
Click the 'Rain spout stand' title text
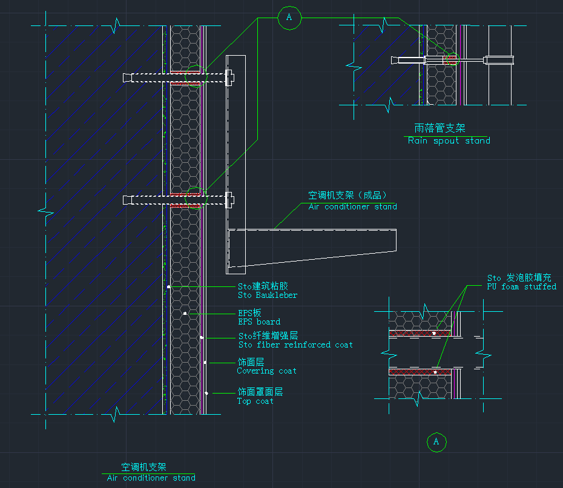point(449,140)
